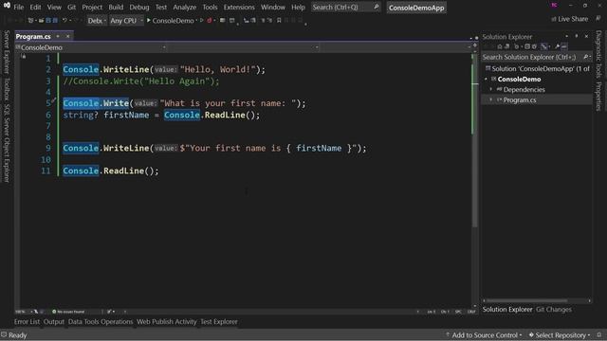Image resolution: width=607 pixels, height=341 pixels.
Task: Open the Any CPU platform dropdown
Action: pyautogui.click(x=126, y=21)
